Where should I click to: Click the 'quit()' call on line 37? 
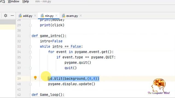71,68
